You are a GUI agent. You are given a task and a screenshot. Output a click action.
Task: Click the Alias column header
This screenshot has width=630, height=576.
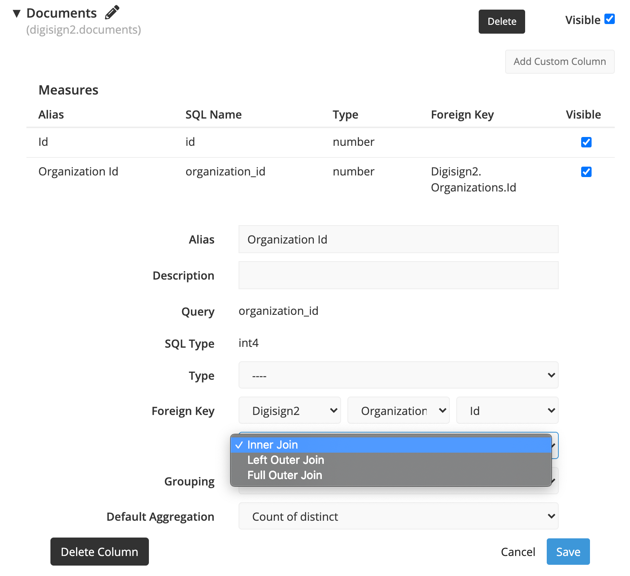(51, 115)
